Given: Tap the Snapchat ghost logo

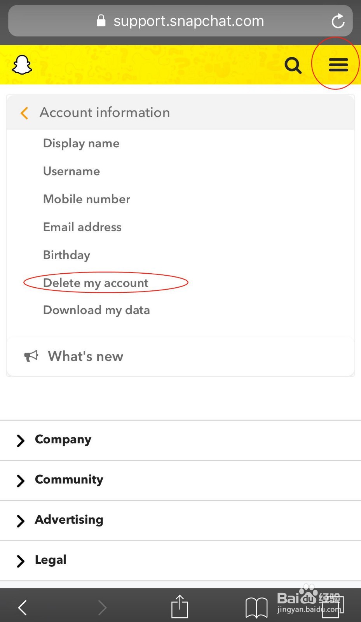Looking at the screenshot, I should (22, 65).
